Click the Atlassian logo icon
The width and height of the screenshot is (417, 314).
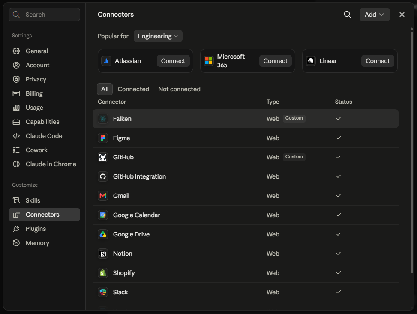(x=106, y=61)
